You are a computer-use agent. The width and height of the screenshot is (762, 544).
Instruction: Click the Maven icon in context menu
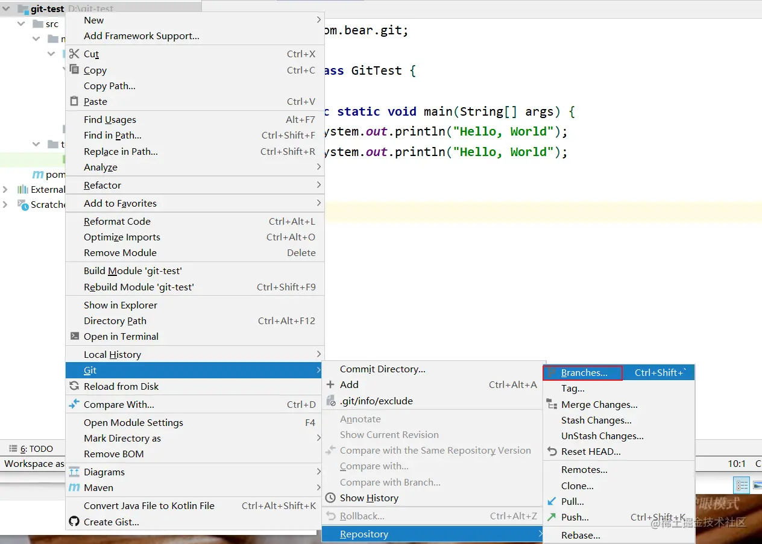click(74, 487)
